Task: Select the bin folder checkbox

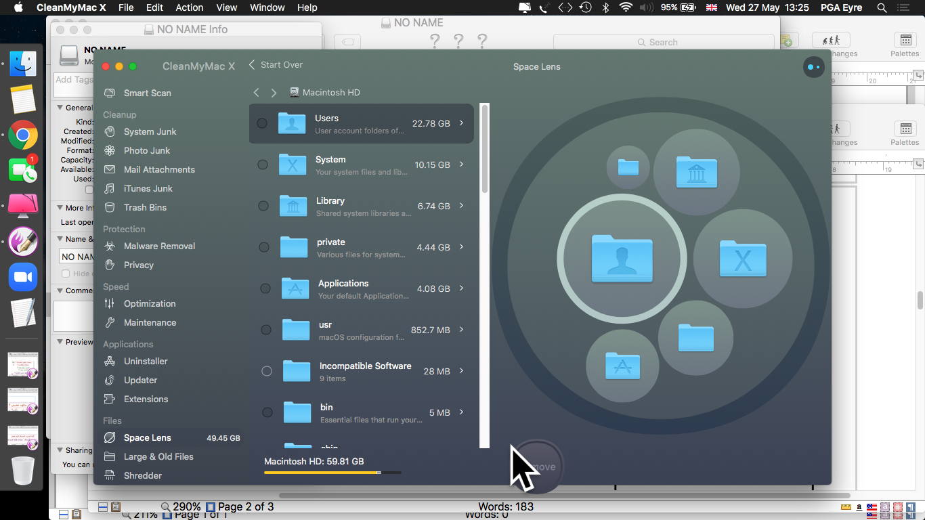Action: (267, 412)
